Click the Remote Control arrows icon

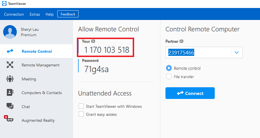coord(10,51)
